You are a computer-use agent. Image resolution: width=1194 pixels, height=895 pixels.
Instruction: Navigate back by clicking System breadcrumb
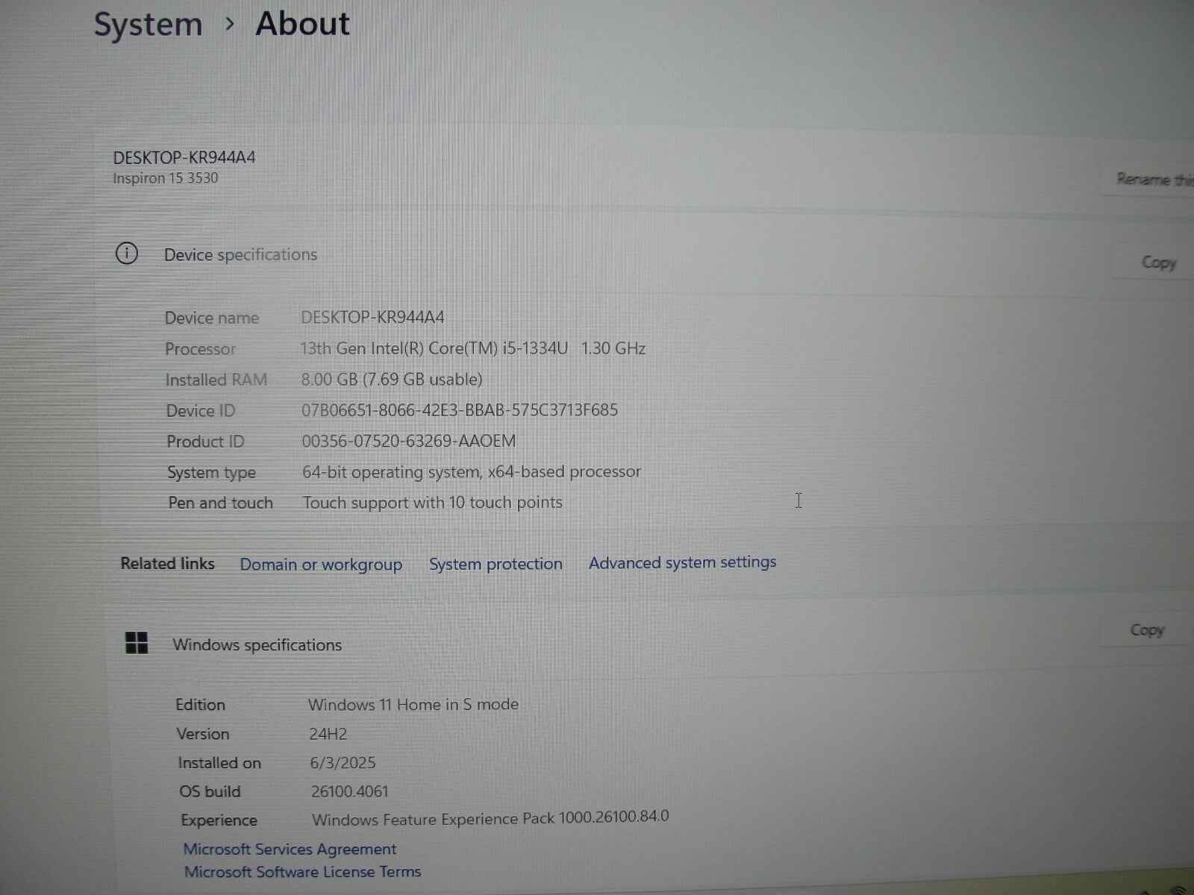coord(148,24)
